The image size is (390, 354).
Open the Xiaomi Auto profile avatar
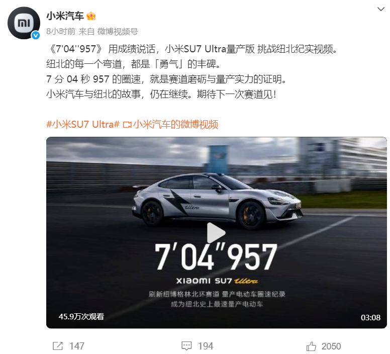tap(24, 23)
